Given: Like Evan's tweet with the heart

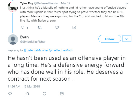Looking at the screenshot, I should pyautogui.click(x=45, y=94).
